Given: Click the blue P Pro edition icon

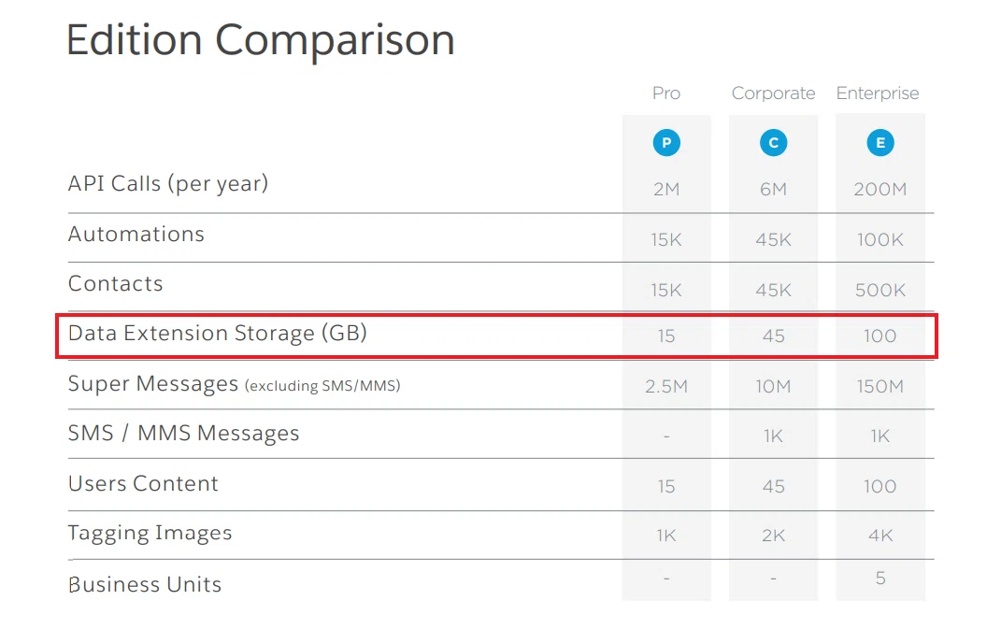Looking at the screenshot, I should click(x=666, y=143).
